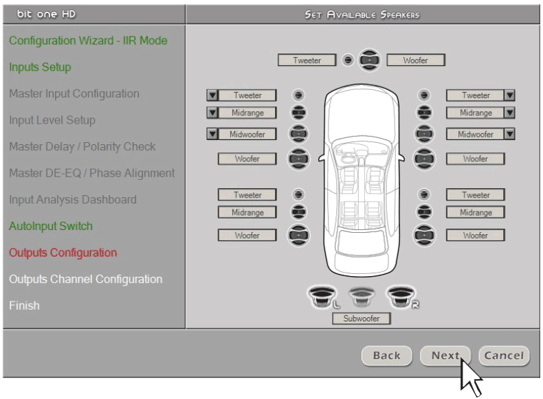
Task: Click the Next button
Action: pyautogui.click(x=445, y=356)
